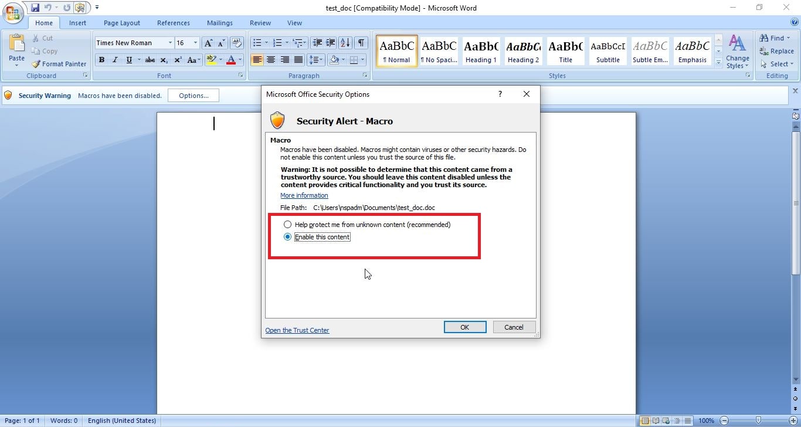This screenshot has width=801, height=427.
Task: Open the View ribbon tab
Action: [x=294, y=23]
